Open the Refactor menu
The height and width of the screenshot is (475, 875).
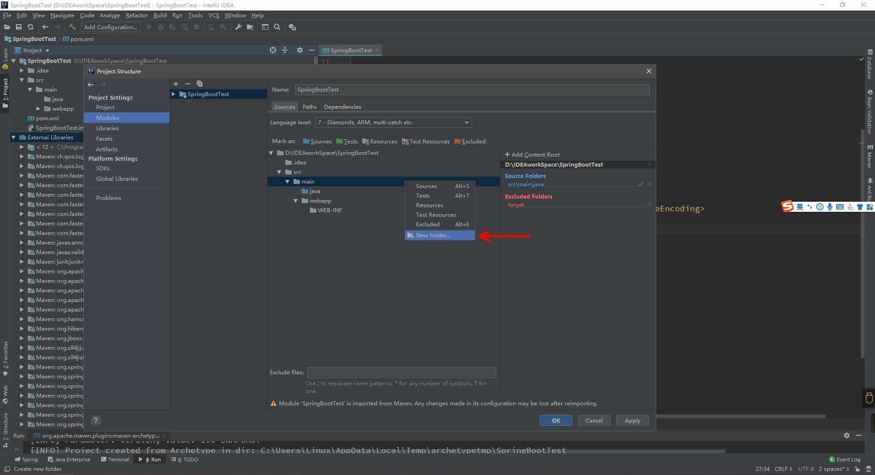click(137, 15)
